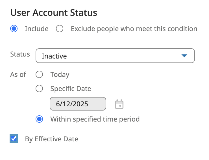Image resolution: width=209 pixels, height=160 pixels.
Task: Click the 'Status' field label
Action: click(20, 54)
